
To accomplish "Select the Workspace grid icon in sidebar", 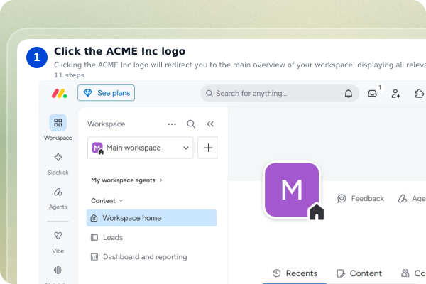I will tap(58, 123).
